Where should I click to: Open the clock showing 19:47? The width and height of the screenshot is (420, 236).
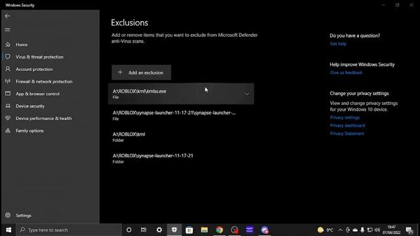[392, 230]
